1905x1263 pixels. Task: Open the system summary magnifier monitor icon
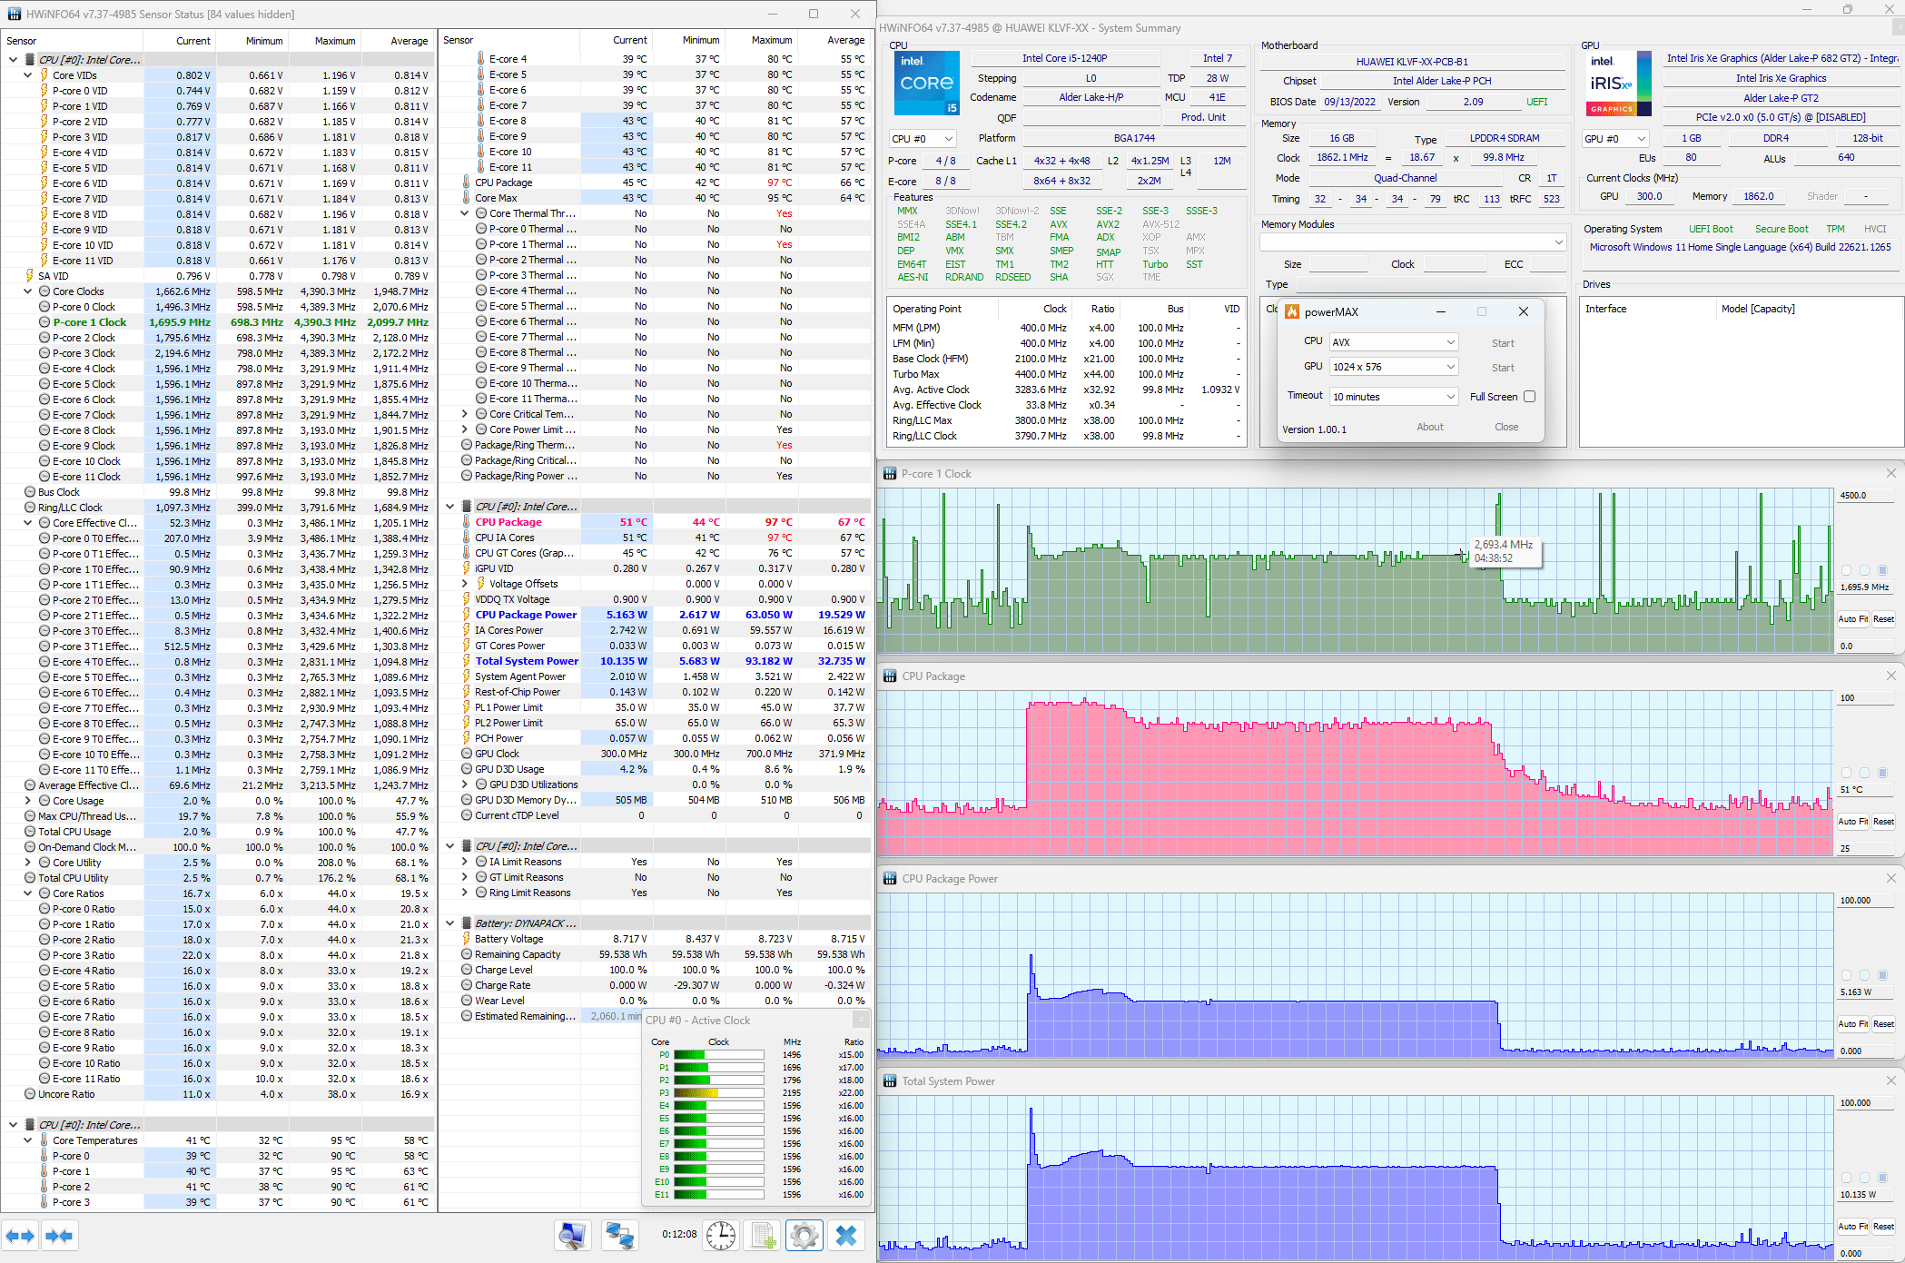click(573, 1235)
